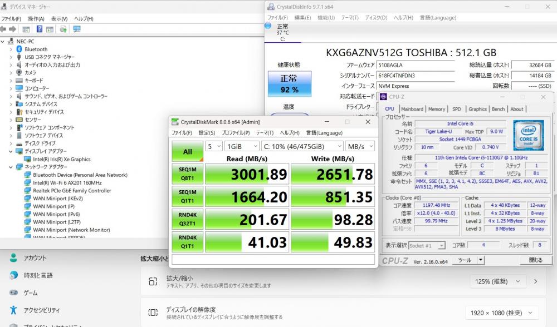
Task: Select the C: drive status indicator in CrystalDiskInfo
Action: click(282, 33)
